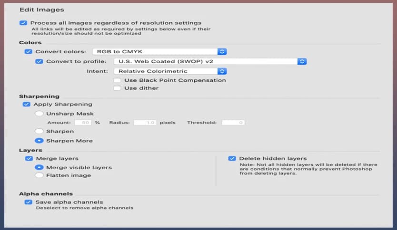The height and width of the screenshot is (230, 397).
Task: Click the Edit Images heading
Action: 42,10
